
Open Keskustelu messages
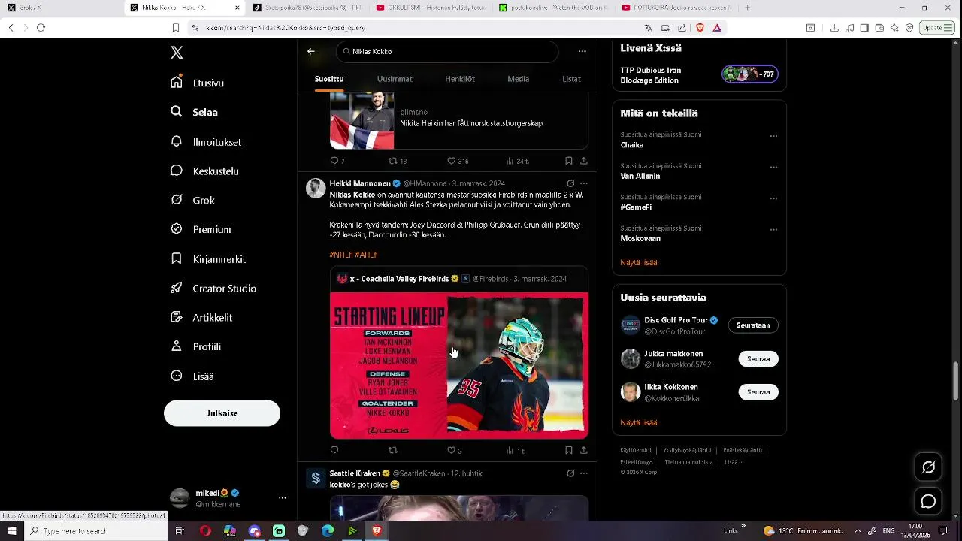pyautogui.click(x=205, y=171)
